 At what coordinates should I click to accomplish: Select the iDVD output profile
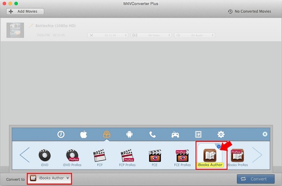tap(45, 158)
